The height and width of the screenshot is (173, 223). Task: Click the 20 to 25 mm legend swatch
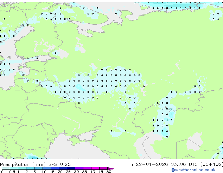click(63, 168)
